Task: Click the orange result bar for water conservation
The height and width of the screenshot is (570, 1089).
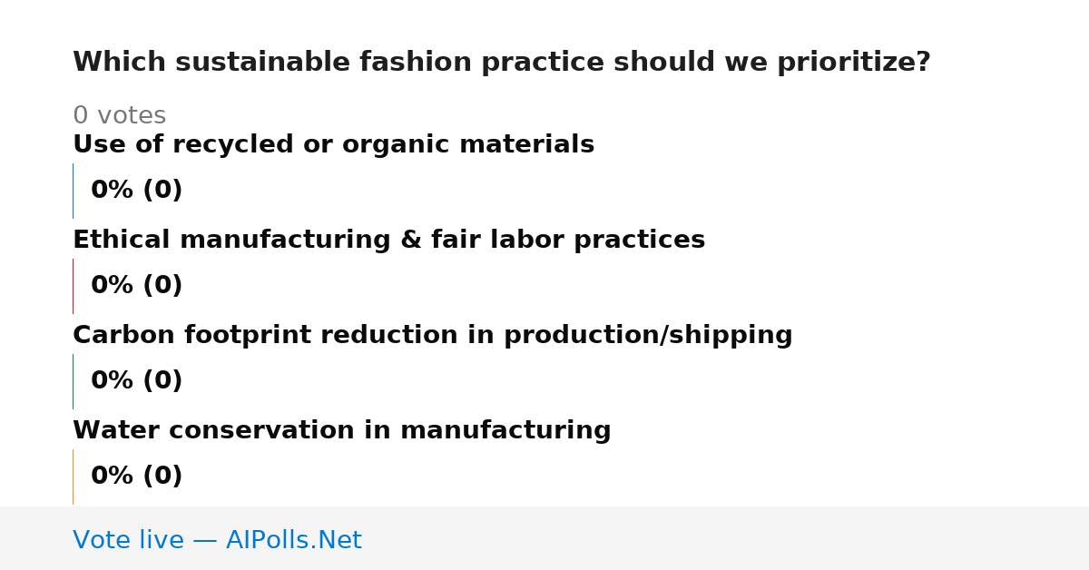Action: coord(73,477)
